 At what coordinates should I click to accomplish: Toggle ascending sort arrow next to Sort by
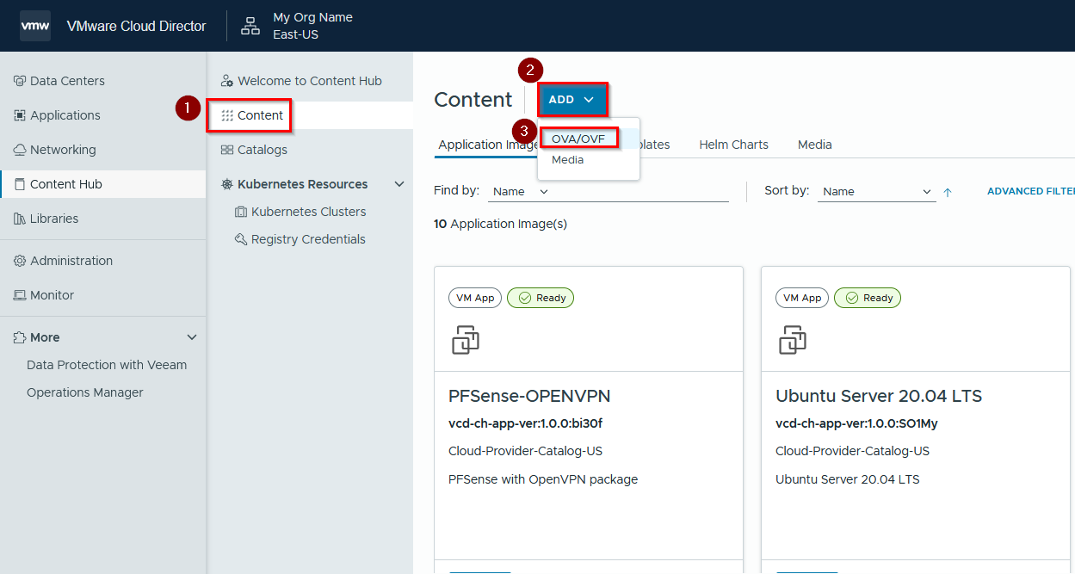(x=948, y=192)
